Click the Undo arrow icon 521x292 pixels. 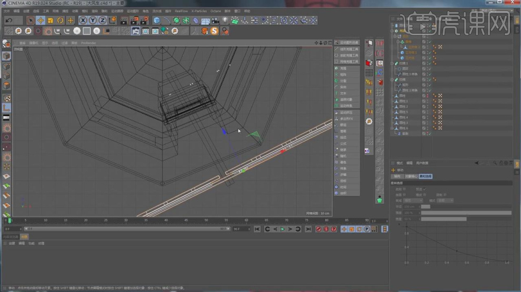point(9,20)
